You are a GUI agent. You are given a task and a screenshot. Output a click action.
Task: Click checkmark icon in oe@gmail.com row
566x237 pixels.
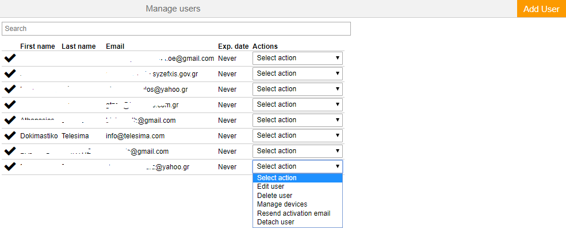pos(10,58)
